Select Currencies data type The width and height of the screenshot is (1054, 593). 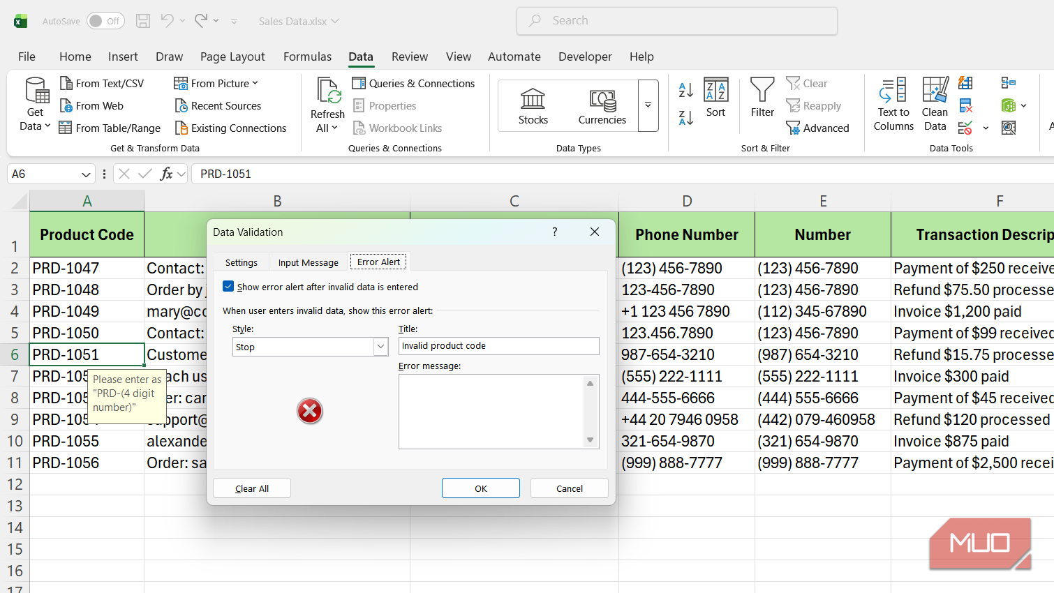pyautogui.click(x=602, y=105)
